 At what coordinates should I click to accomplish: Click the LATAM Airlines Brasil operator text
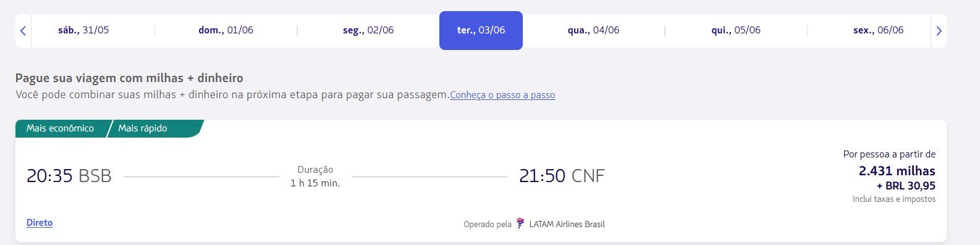(x=567, y=224)
